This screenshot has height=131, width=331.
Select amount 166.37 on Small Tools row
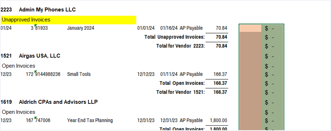[x=220, y=74]
